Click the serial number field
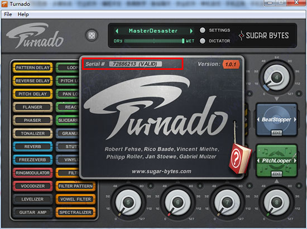The image size is (307, 229). [136, 64]
